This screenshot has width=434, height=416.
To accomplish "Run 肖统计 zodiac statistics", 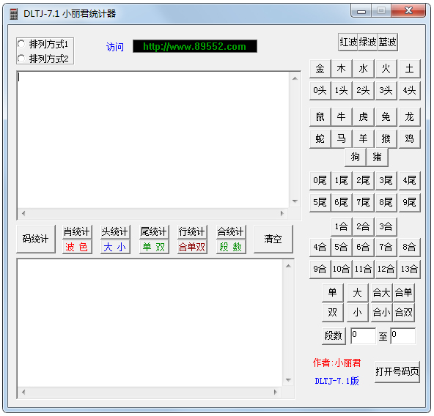I will [77, 231].
